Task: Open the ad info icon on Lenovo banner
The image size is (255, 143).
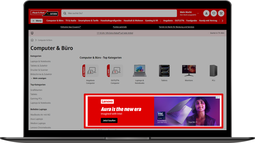Action: click(x=217, y=98)
